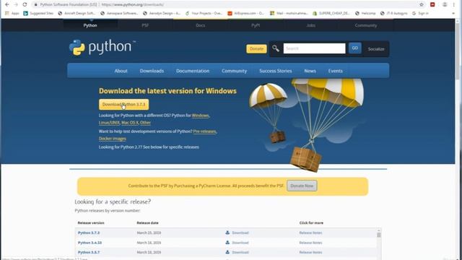
Task: Open the JT-9 Autogyro bookmark
Action: (x=393, y=13)
